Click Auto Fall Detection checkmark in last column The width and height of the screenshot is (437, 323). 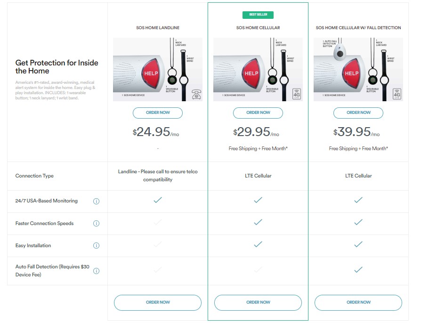click(x=358, y=270)
